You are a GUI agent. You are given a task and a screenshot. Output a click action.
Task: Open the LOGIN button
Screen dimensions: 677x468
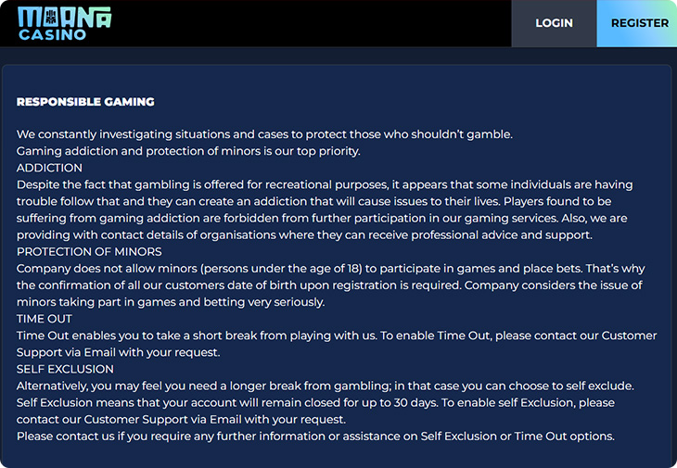[554, 23]
